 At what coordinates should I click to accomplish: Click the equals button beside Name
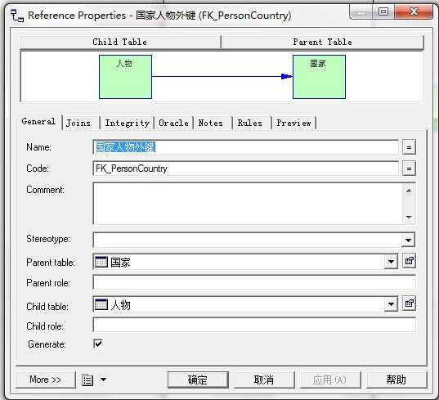point(409,147)
